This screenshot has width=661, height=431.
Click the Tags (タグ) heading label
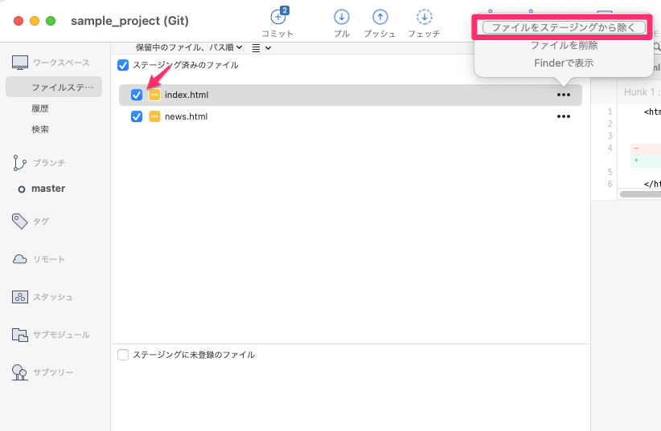tap(41, 221)
